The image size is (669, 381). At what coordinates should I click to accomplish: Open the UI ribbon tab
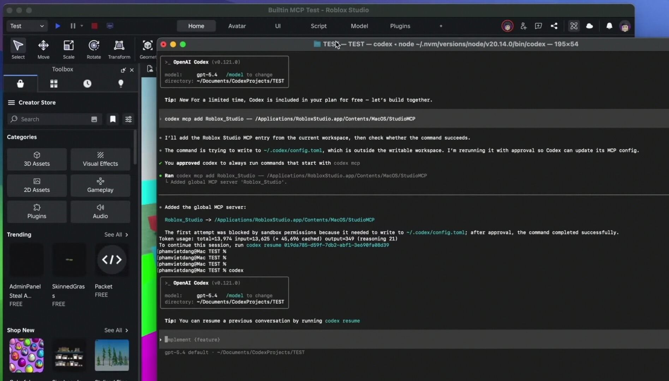tap(278, 26)
